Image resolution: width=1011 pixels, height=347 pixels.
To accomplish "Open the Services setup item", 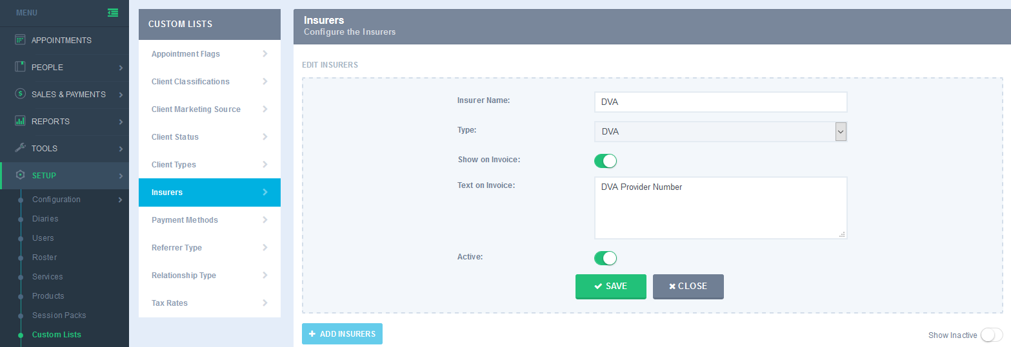I will pyautogui.click(x=48, y=277).
